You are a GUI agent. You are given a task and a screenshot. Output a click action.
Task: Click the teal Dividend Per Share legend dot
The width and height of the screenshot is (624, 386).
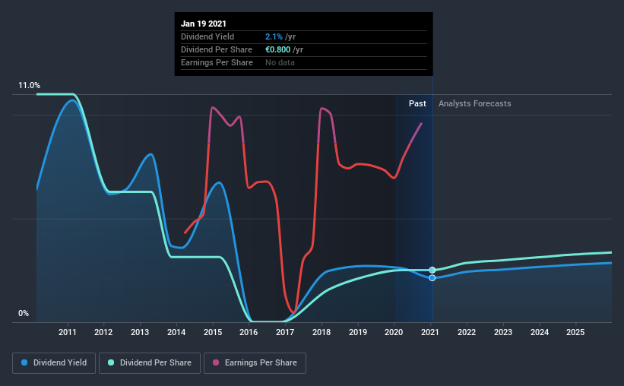coord(111,362)
